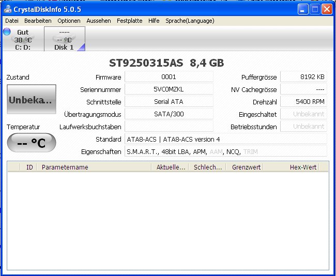Screen dimensions: 336x276
Task: Open the Aussehen menu
Action: point(99,21)
